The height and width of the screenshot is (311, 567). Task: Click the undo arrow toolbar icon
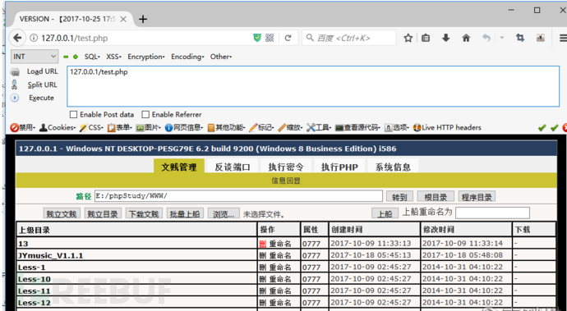(486, 38)
